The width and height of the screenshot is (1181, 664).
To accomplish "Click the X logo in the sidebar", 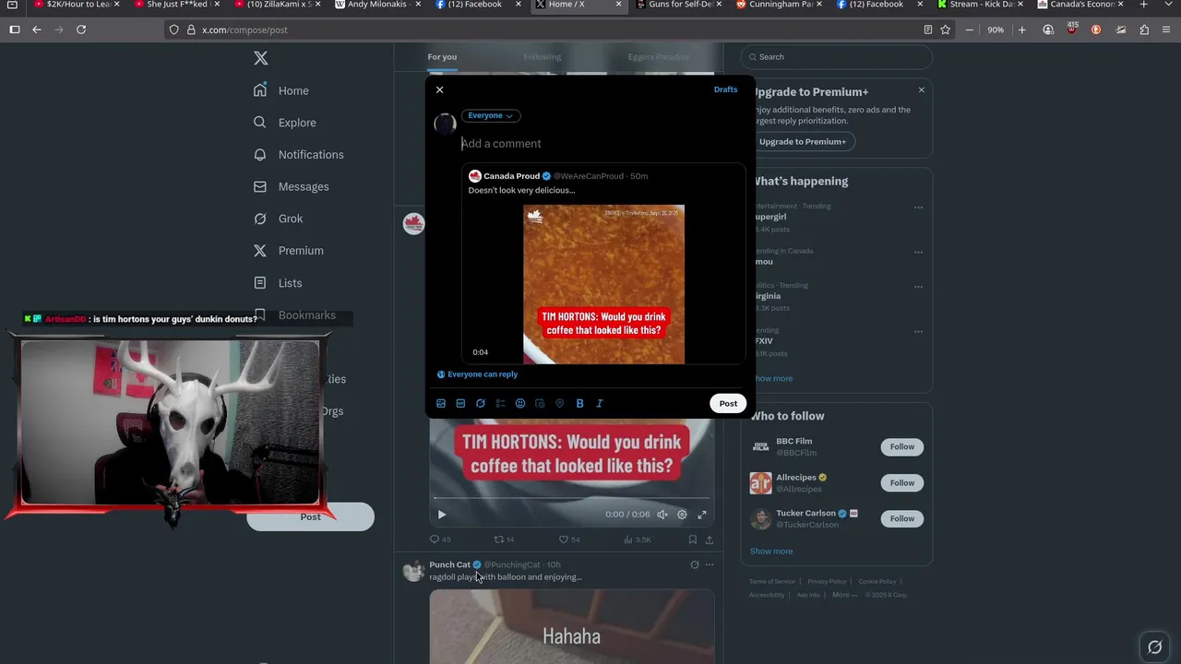I will point(261,58).
